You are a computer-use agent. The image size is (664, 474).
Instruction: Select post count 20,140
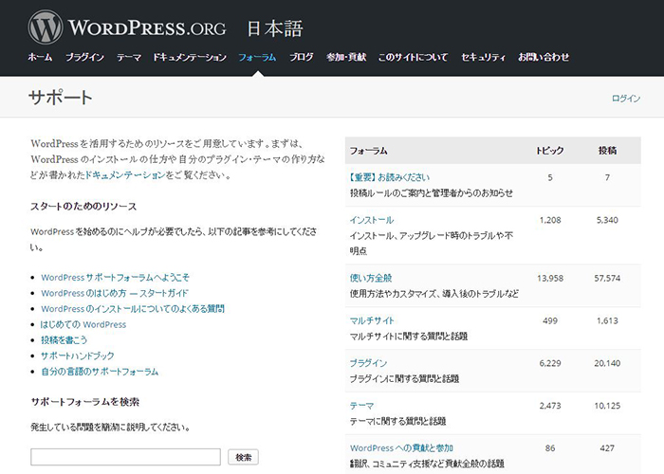coord(607,363)
